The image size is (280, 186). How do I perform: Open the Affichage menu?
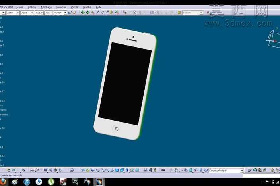click(46, 7)
